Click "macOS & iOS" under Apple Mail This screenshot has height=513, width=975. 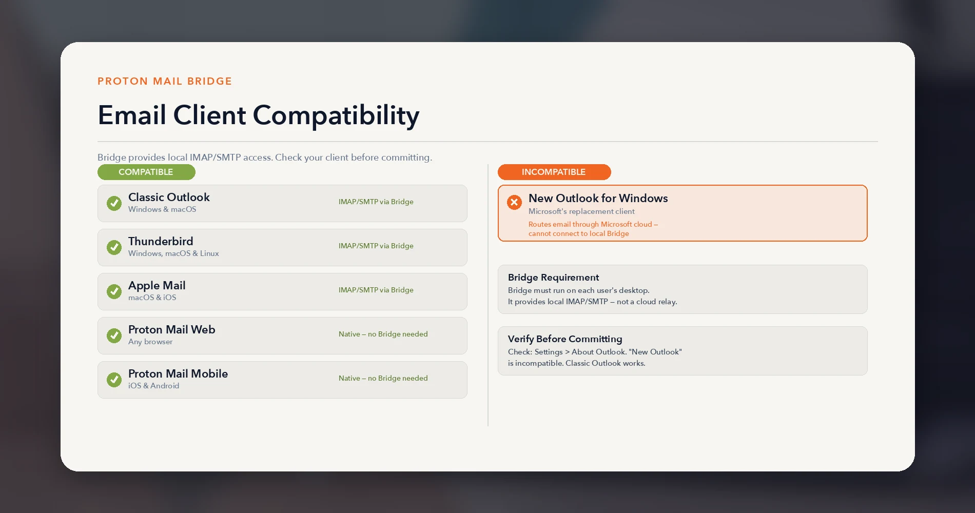point(152,298)
